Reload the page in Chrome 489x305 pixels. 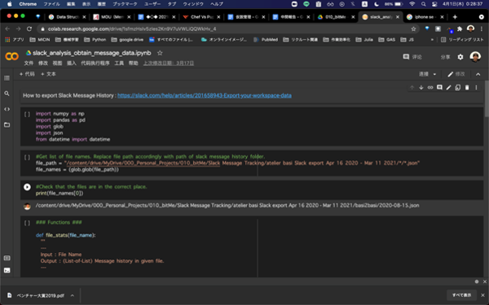click(x=29, y=28)
